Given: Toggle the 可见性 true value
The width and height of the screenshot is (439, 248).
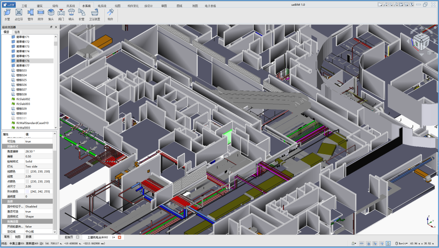Looking at the screenshot, I should (28, 141).
